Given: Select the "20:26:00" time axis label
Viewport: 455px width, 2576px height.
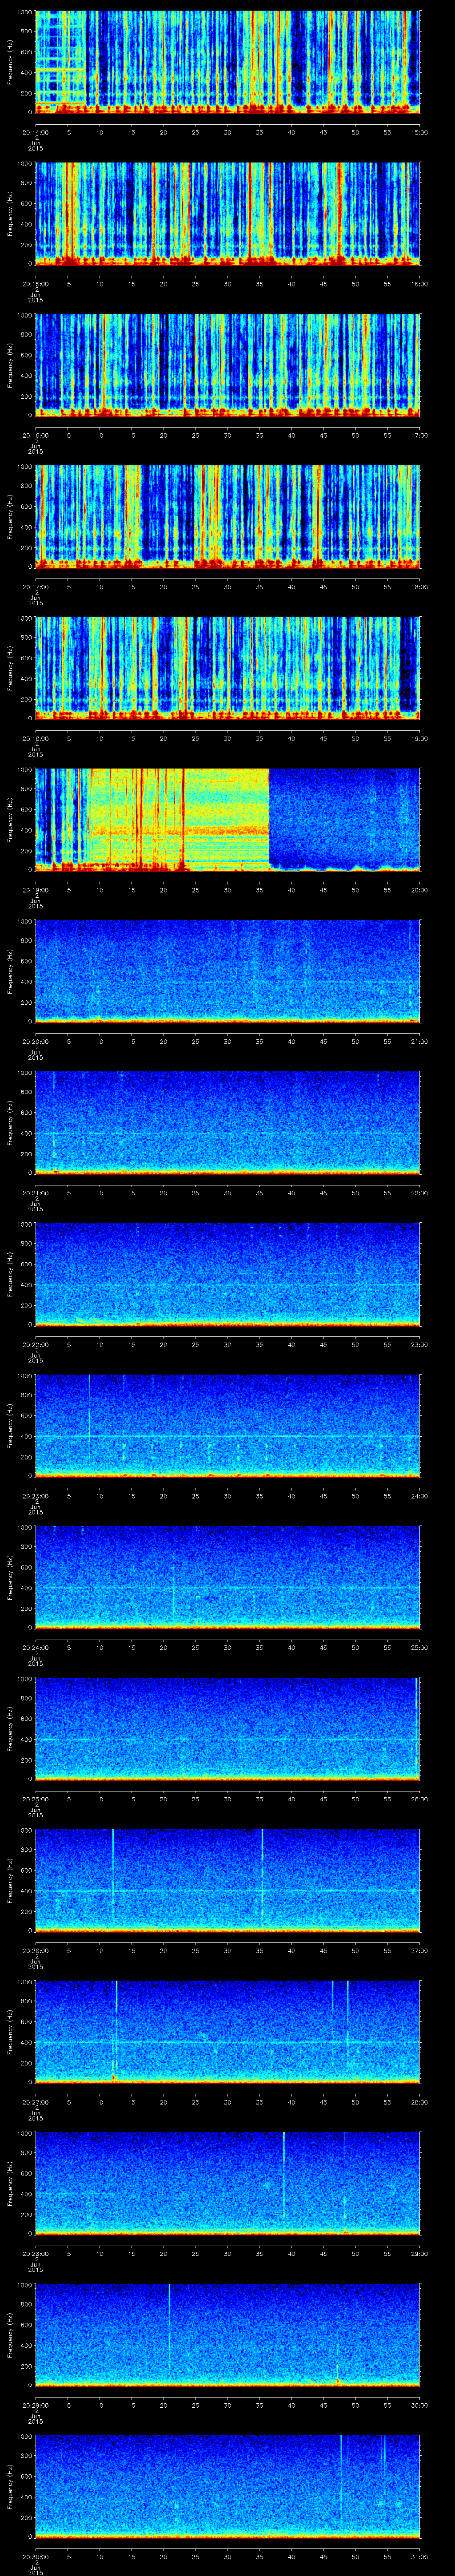Looking at the screenshot, I should click(36, 1951).
